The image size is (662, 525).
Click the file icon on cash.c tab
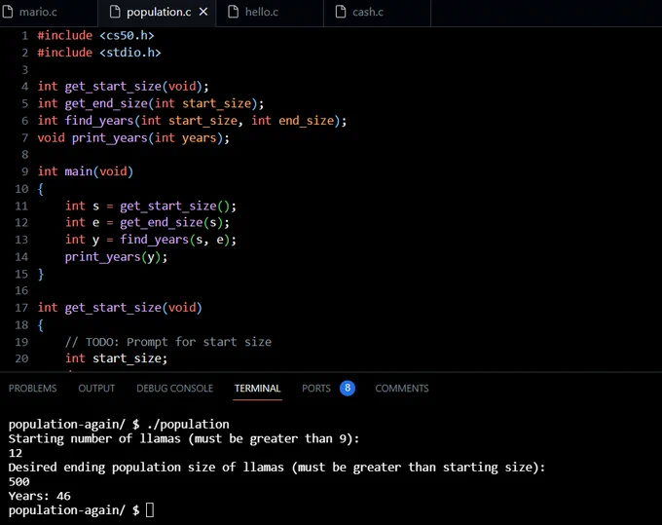tap(341, 12)
